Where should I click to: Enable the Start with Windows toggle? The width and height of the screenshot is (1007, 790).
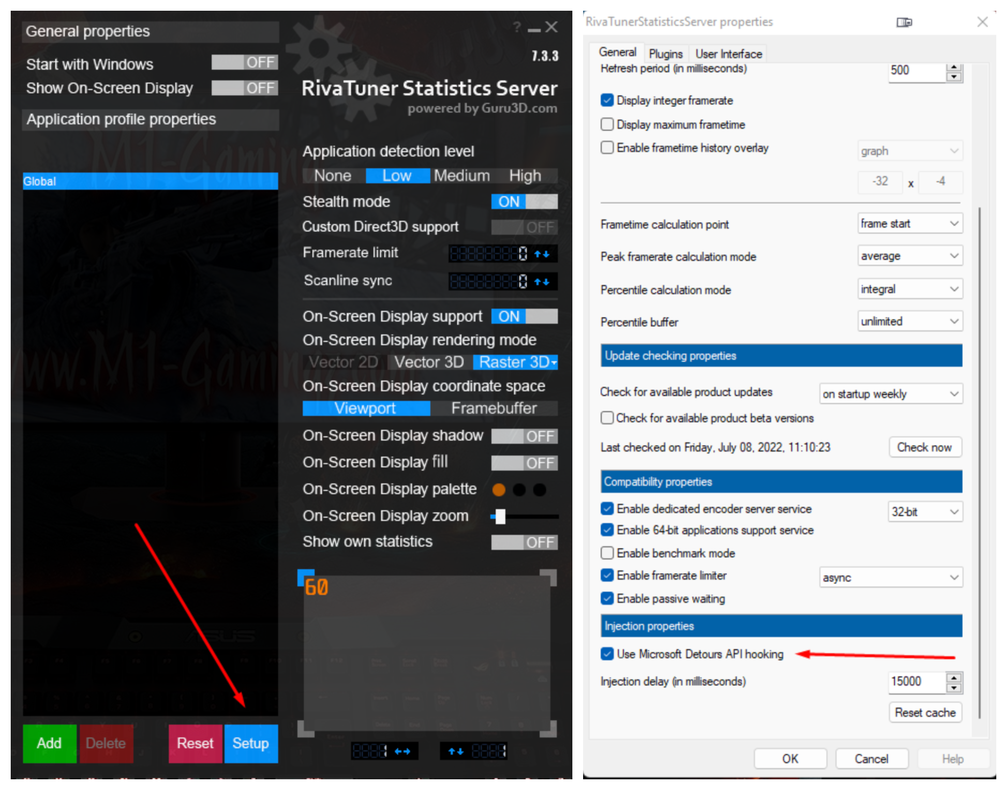coord(244,62)
